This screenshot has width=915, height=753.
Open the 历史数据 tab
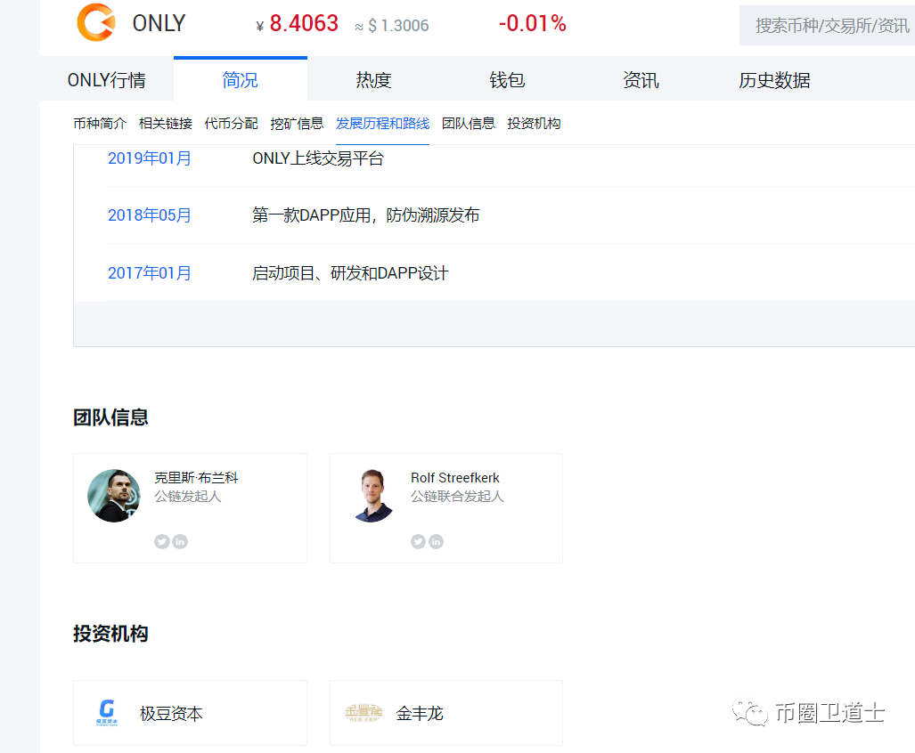click(x=774, y=80)
